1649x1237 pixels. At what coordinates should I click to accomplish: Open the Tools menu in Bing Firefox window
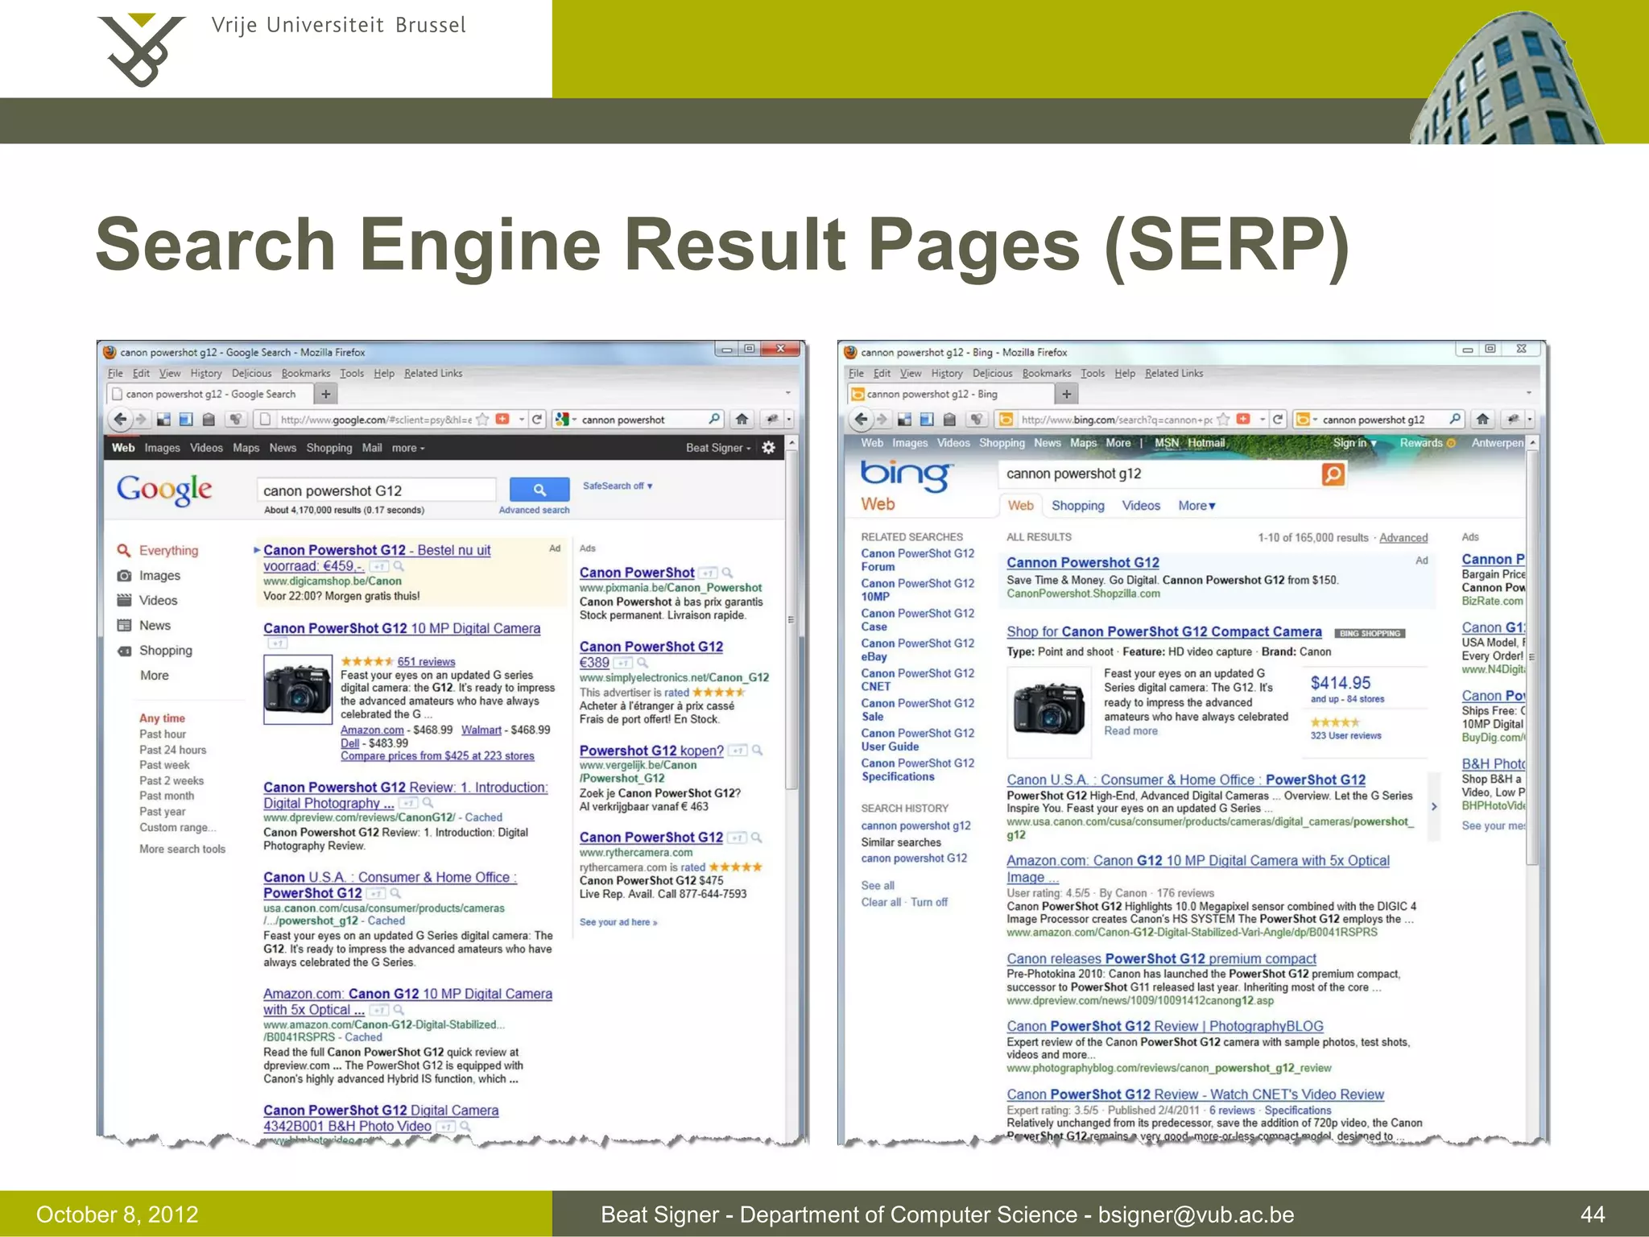[1093, 373]
